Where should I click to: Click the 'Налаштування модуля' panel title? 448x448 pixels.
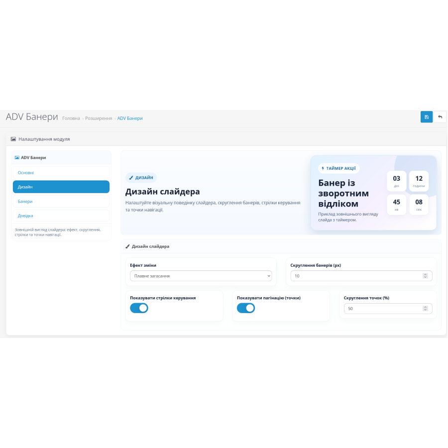click(x=44, y=139)
